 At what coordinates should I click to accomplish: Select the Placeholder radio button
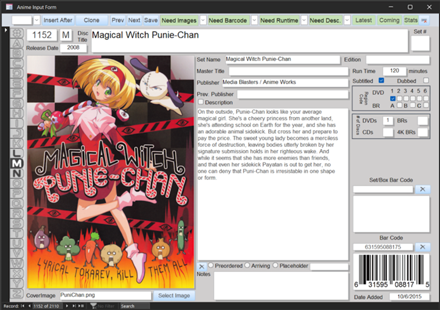click(x=275, y=265)
